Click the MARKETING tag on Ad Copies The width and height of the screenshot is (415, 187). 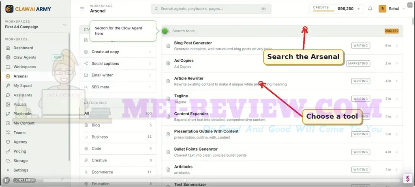click(x=358, y=63)
